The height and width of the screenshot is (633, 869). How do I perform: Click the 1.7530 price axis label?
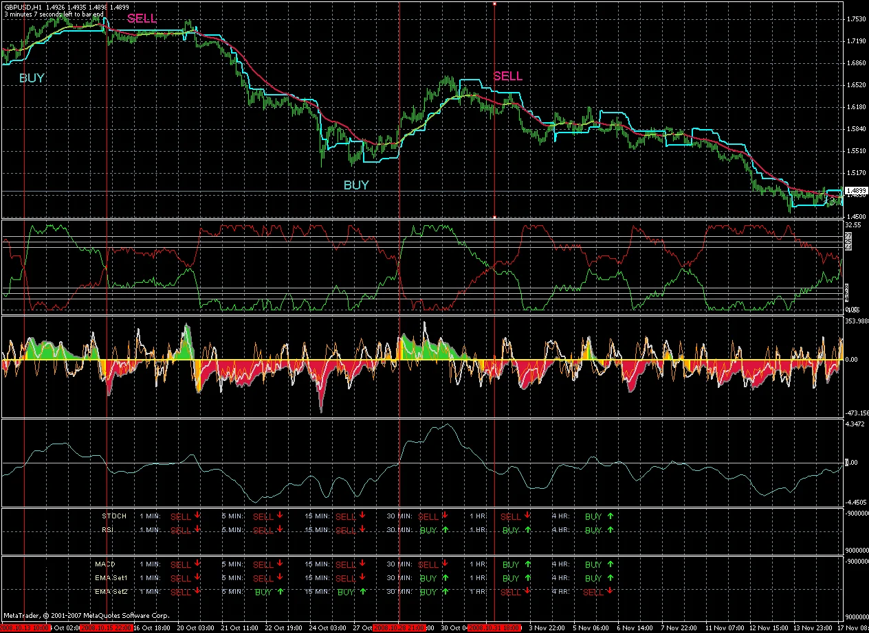pyautogui.click(x=856, y=19)
